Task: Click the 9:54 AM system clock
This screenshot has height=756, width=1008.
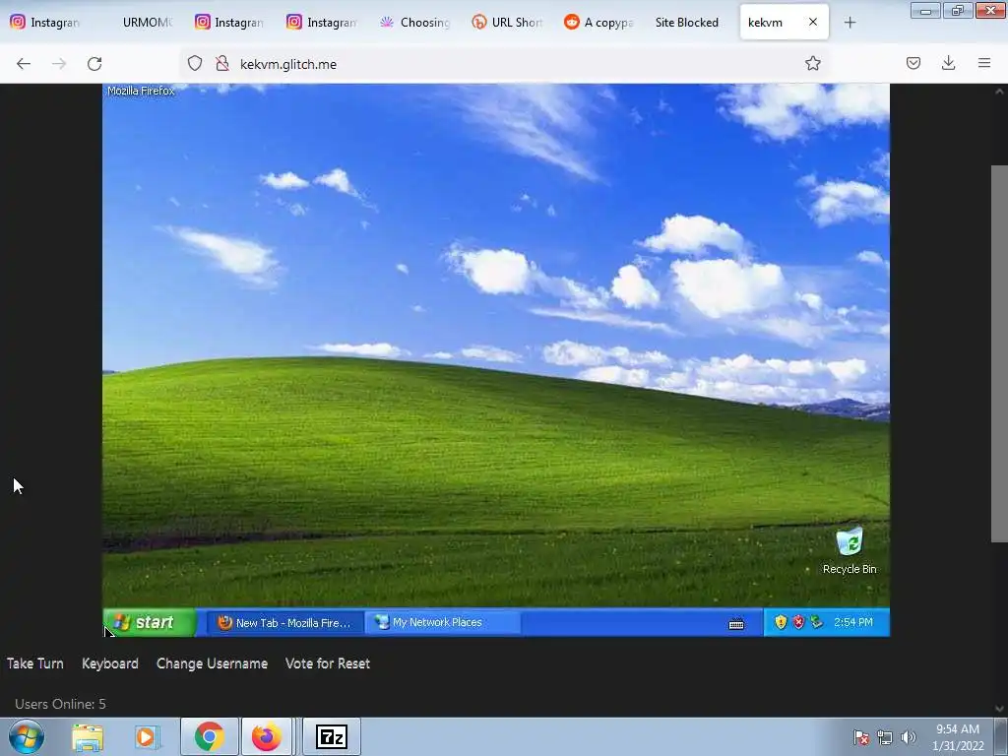Action: (958, 737)
